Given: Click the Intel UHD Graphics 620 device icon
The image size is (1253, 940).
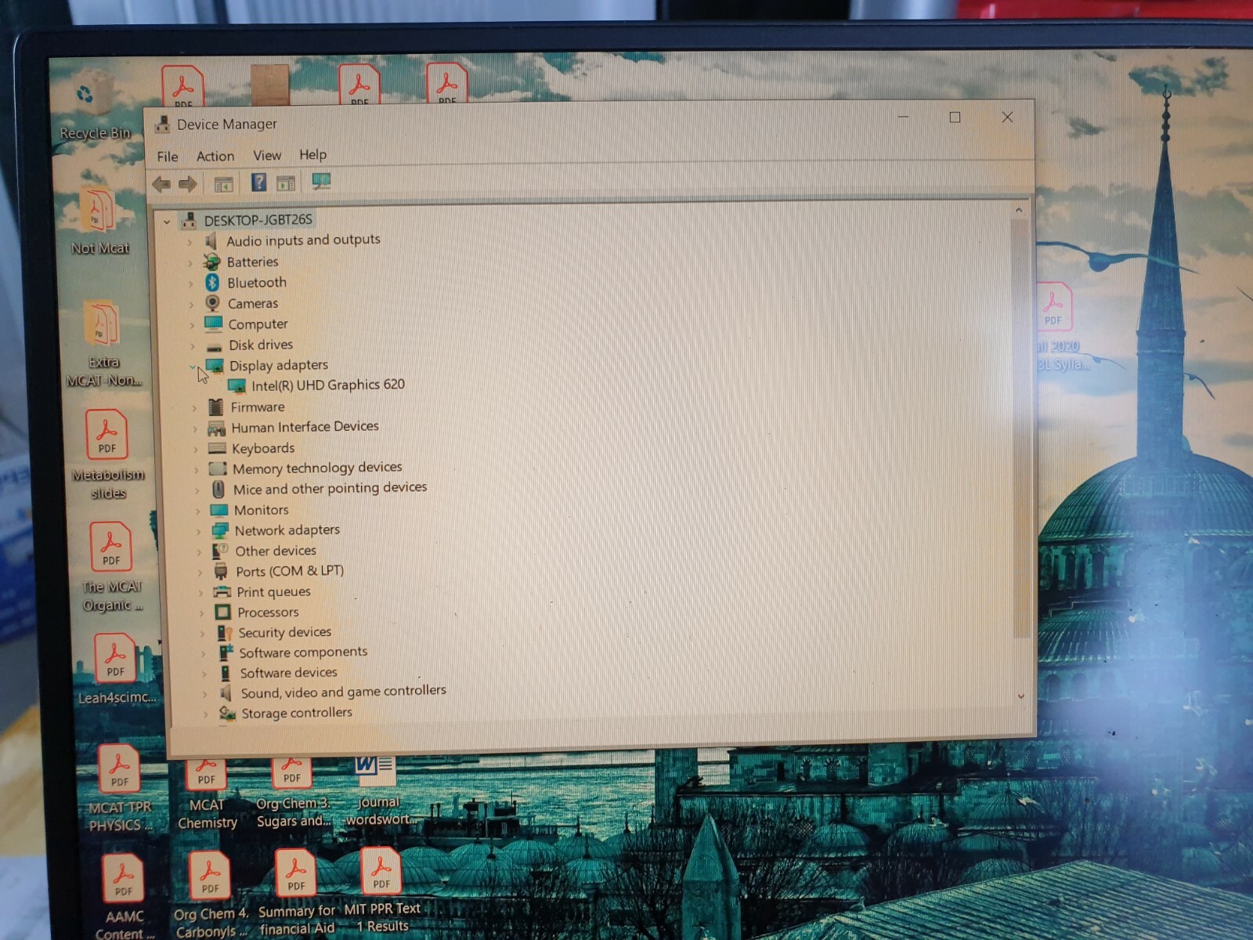Looking at the screenshot, I should [237, 385].
